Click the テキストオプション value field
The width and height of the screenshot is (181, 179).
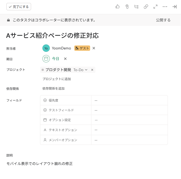pyautogui.click(x=129, y=130)
